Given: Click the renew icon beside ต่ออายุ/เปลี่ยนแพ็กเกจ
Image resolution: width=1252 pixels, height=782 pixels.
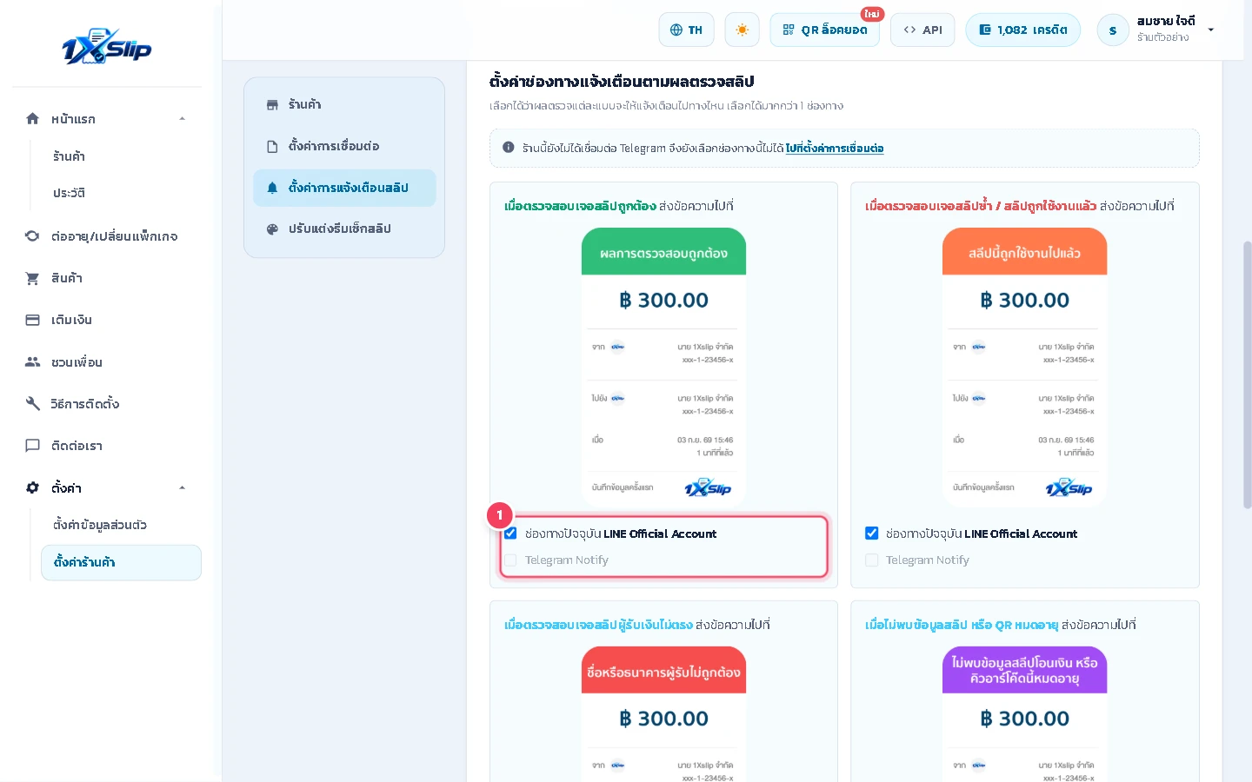Looking at the screenshot, I should click(32, 235).
